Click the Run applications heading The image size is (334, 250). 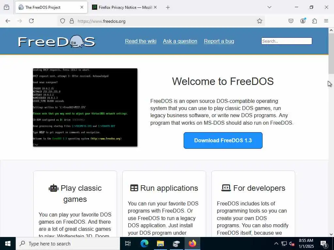(x=169, y=188)
